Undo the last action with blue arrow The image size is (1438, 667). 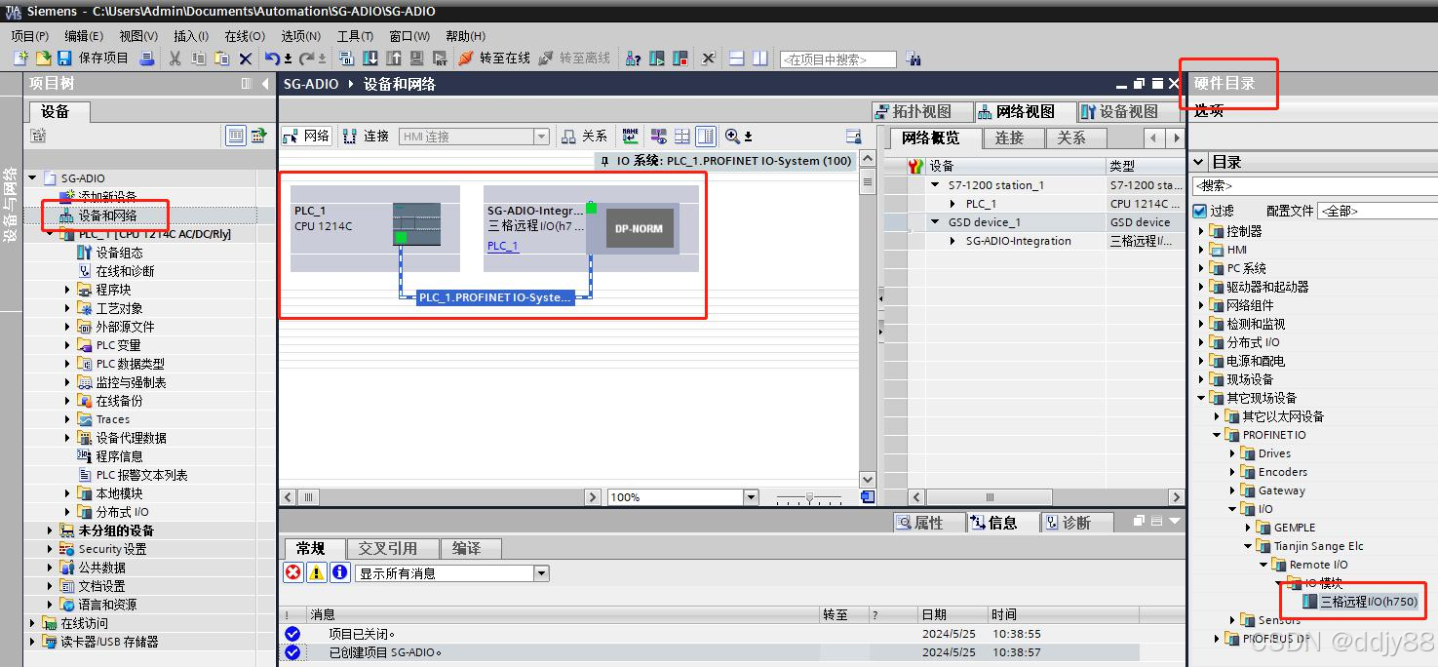click(272, 59)
